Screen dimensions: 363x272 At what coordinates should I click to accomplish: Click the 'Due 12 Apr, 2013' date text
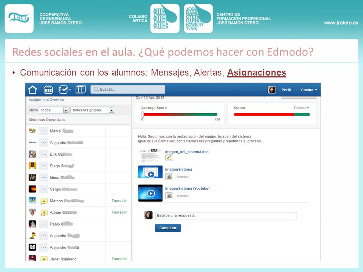click(150, 97)
